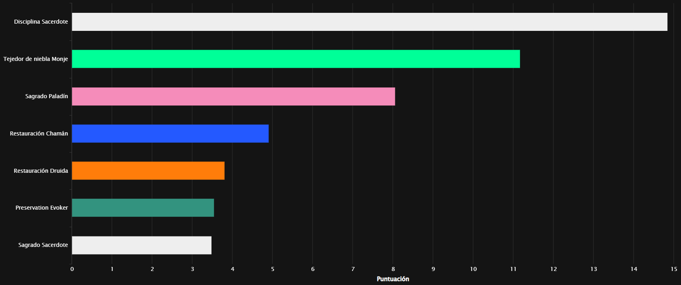Click the white Disciplina Sacerdote bar
The height and width of the screenshot is (285, 681).
(369, 22)
